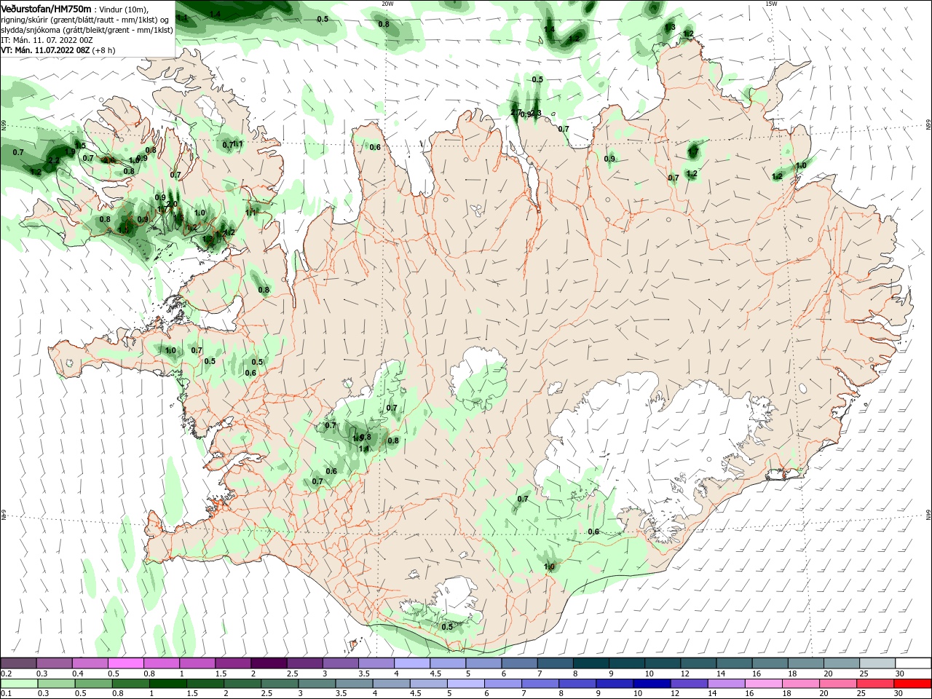The image size is (932, 699).
Task: Click the 'Veðurstofan/HM750m' title text
Action: click(x=46, y=9)
